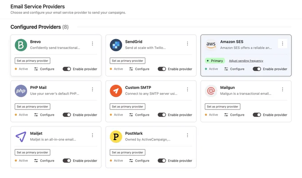Screen dimensions: 302x178
Task: Open Custom SMTP three-dot options menu
Action: pyautogui.click(x=187, y=89)
